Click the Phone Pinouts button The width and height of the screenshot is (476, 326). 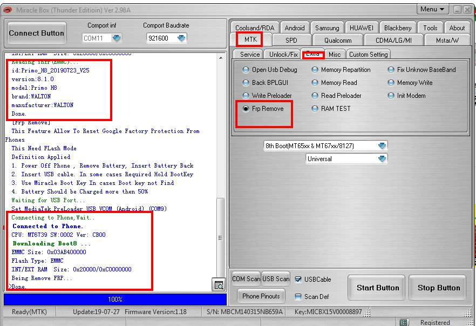[x=261, y=296]
